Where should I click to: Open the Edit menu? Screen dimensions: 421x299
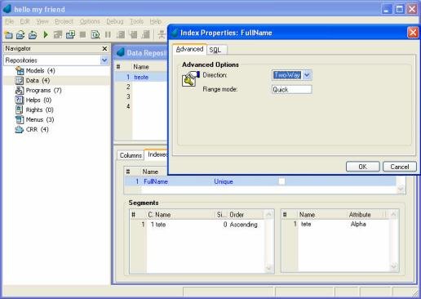[24, 21]
